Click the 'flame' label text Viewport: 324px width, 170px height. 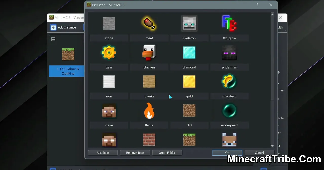point(149,125)
